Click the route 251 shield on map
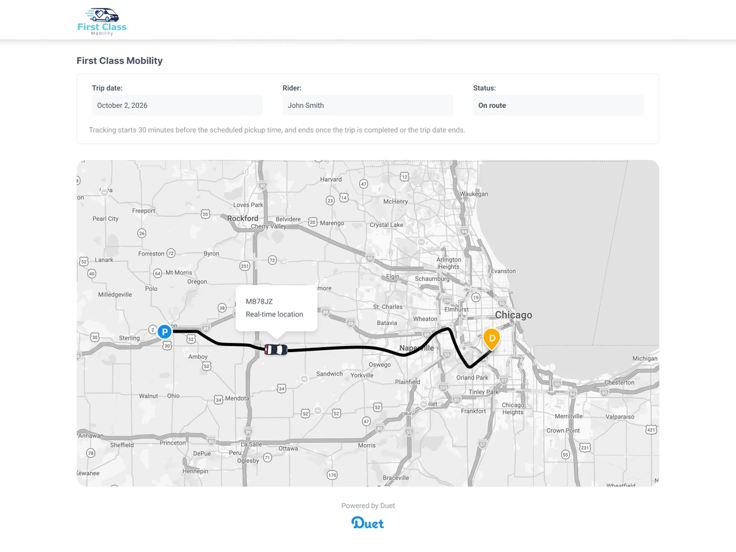Image resolution: width=736 pixels, height=552 pixels. pos(245,266)
